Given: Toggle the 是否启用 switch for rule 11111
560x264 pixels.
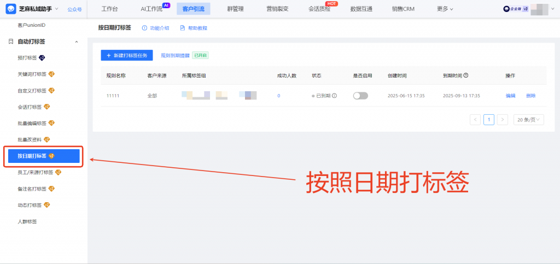Looking at the screenshot, I should 360,96.
